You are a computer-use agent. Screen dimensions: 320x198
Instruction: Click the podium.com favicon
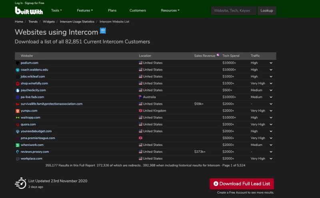point(18,63)
